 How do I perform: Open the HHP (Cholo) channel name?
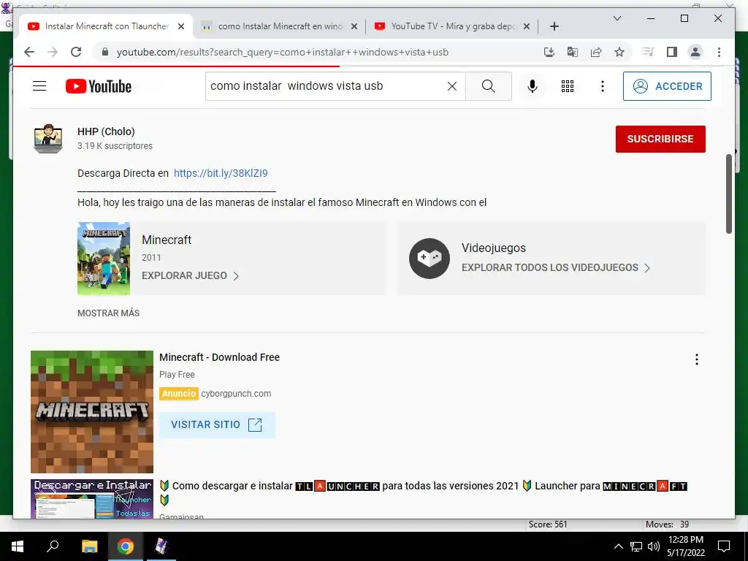106,131
